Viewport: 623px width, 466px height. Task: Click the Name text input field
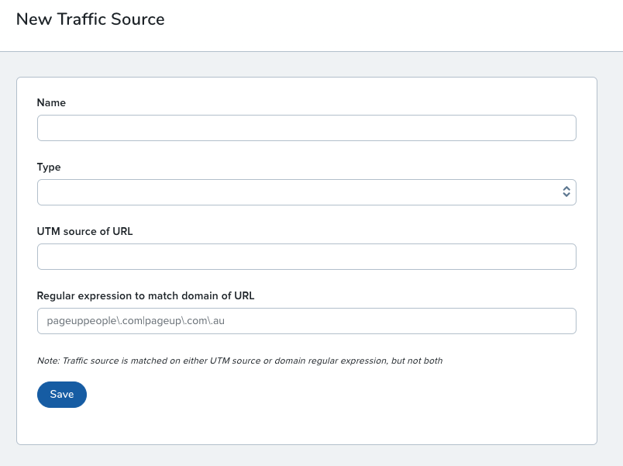tap(306, 128)
